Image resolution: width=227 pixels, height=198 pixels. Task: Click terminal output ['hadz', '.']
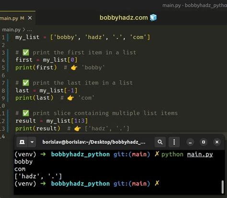pyautogui.click(x=38, y=176)
